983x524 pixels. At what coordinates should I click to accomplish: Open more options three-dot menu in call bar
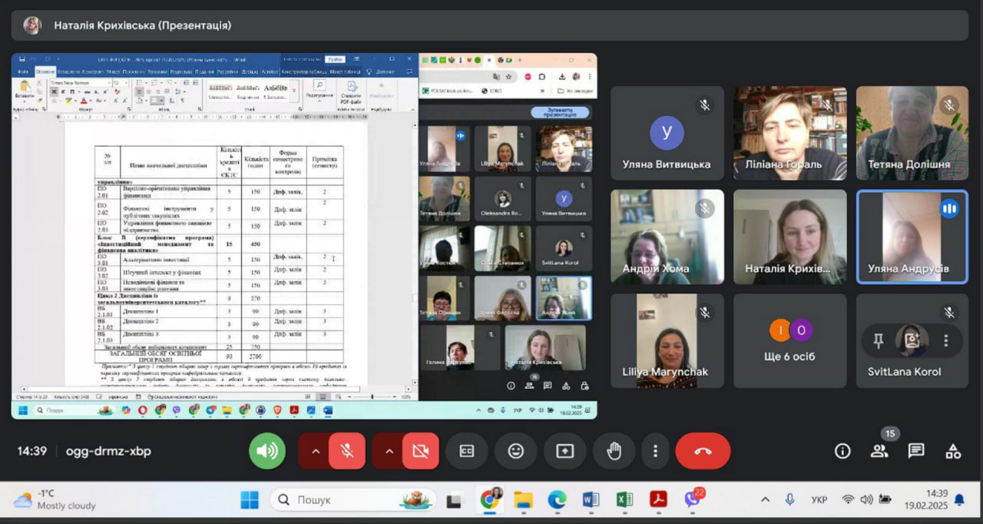click(x=655, y=451)
